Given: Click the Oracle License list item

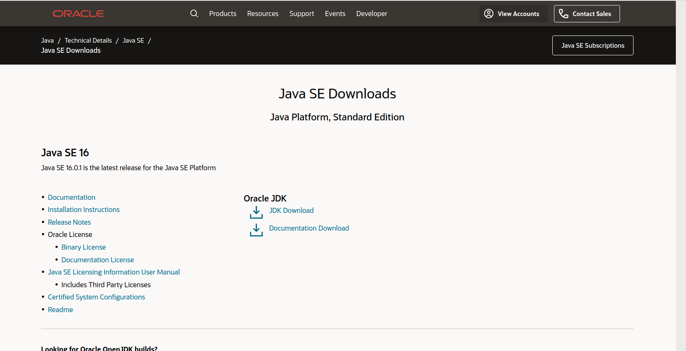Looking at the screenshot, I should 70,234.
